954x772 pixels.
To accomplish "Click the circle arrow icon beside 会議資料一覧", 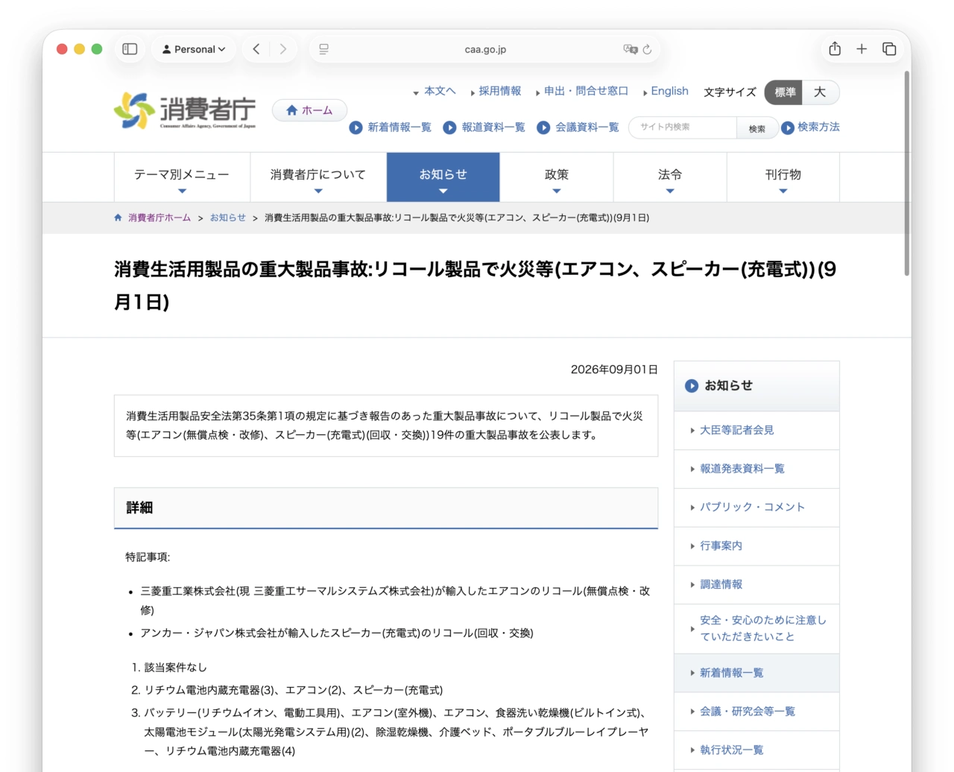I will [x=543, y=127].
